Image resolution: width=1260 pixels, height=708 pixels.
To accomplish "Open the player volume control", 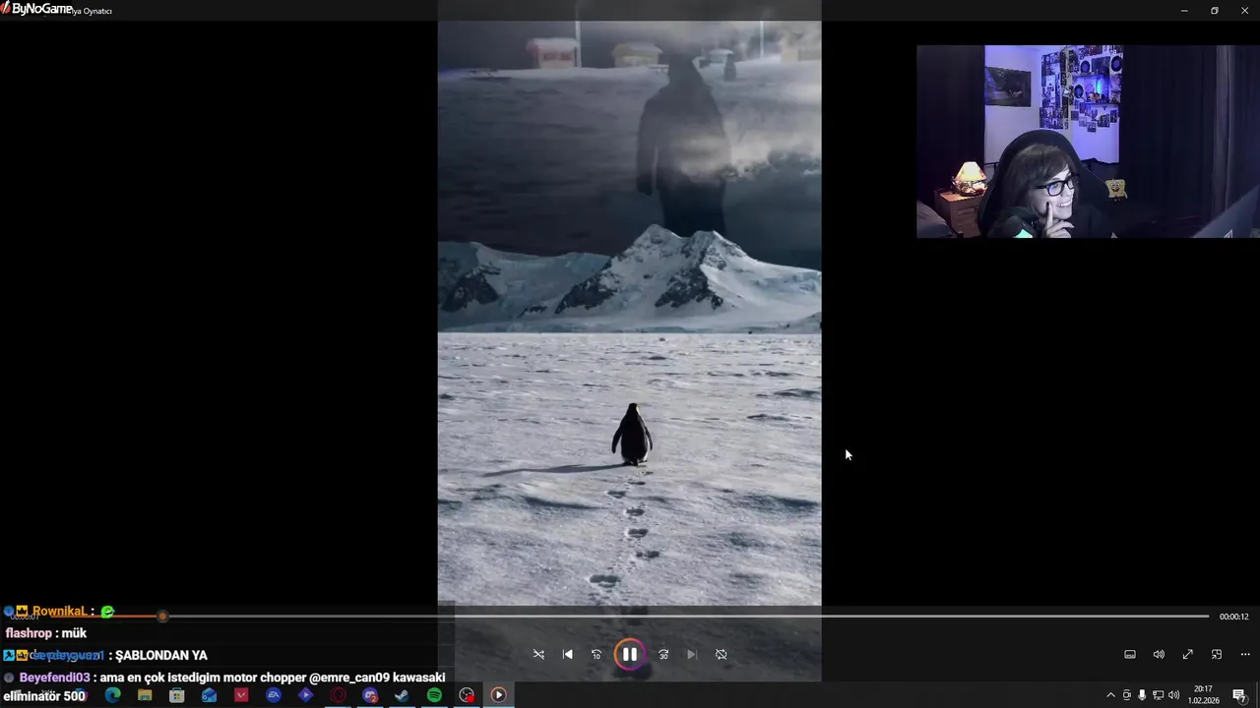I will tap(1159, 654).
